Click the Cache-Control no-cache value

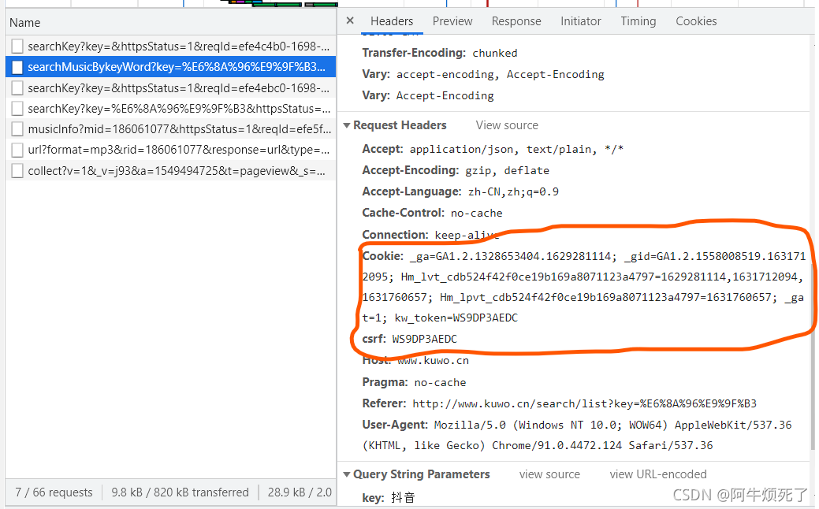(x=476, y=213)
